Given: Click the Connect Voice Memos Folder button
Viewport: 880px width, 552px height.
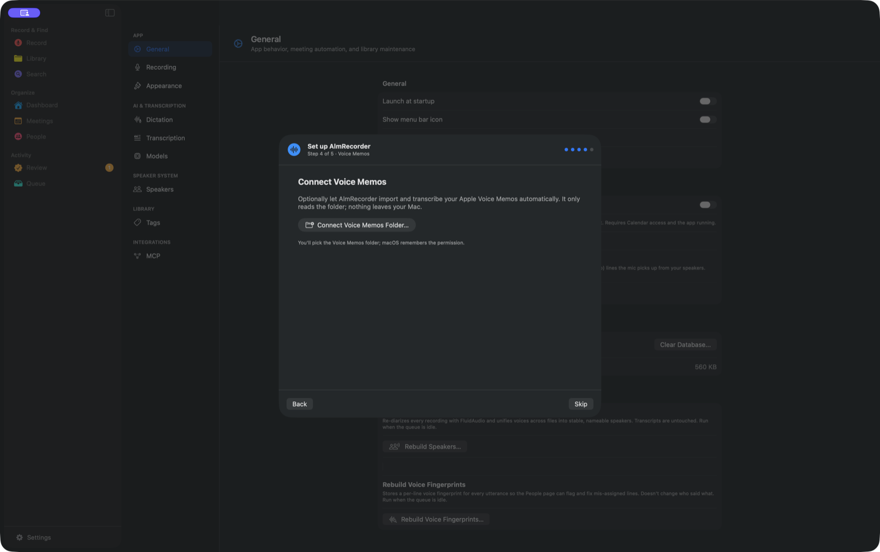Looking at the screenshot, I should click(356, 225).
